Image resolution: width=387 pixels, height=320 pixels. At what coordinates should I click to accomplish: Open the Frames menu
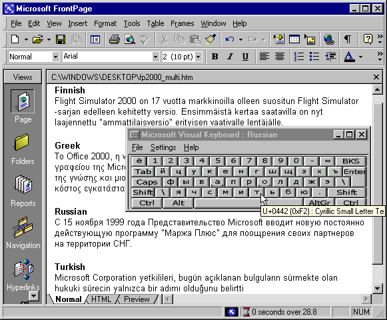[x=182, y=23]
